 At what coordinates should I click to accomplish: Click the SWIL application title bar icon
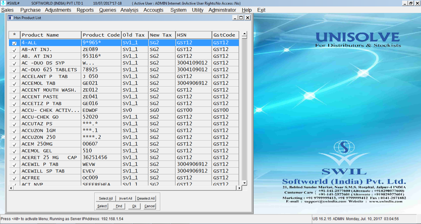(3, 3)
